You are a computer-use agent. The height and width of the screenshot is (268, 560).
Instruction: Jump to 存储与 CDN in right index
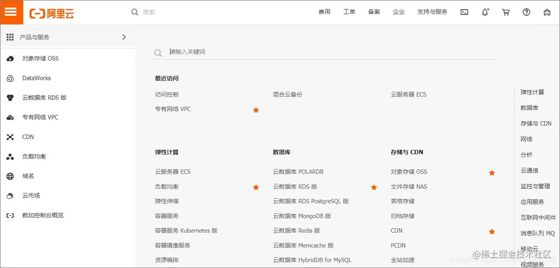[x=536, y=123]
